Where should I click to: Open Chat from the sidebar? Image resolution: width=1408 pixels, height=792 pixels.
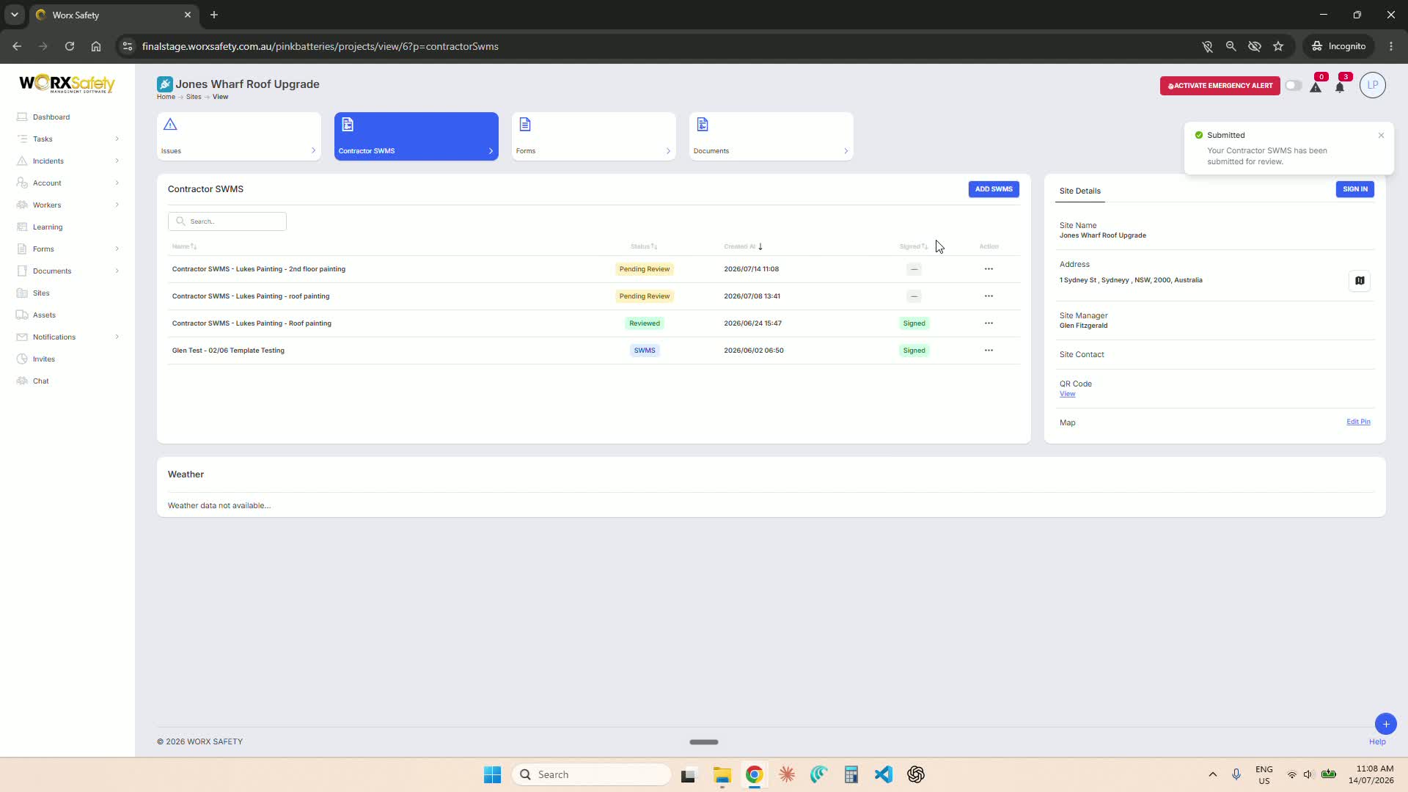(41, 381)
